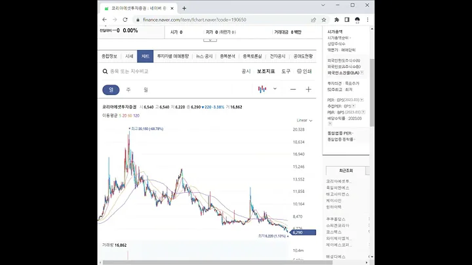Click the sidebar vertical scrollbar thumb
The width and height of the screenshot is (472, 265).
pyautogui.click(x=372, y=92)
